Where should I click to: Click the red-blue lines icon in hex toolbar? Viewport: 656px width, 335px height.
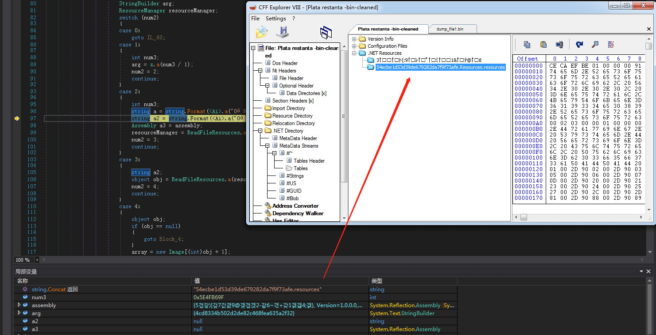click(611, 44)
